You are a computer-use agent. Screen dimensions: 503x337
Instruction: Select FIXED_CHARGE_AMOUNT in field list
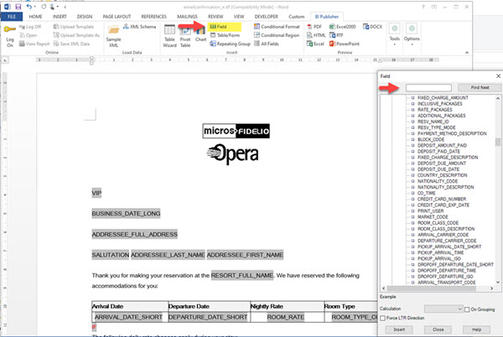[x=443, y=98]
